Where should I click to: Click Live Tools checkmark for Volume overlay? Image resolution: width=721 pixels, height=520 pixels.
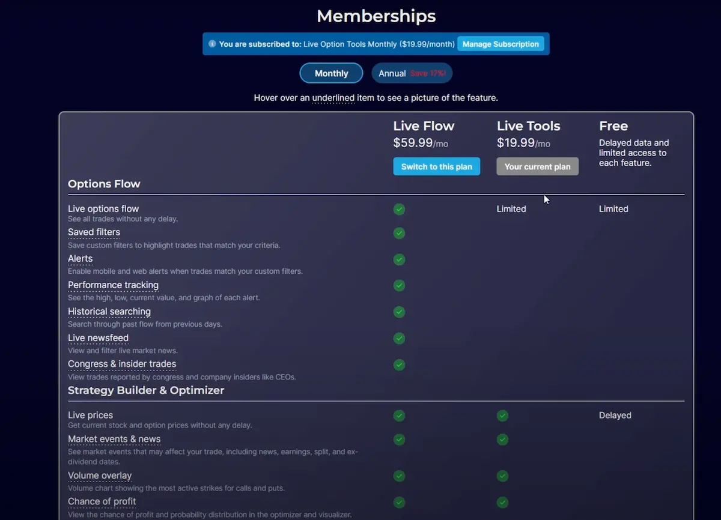502,476
